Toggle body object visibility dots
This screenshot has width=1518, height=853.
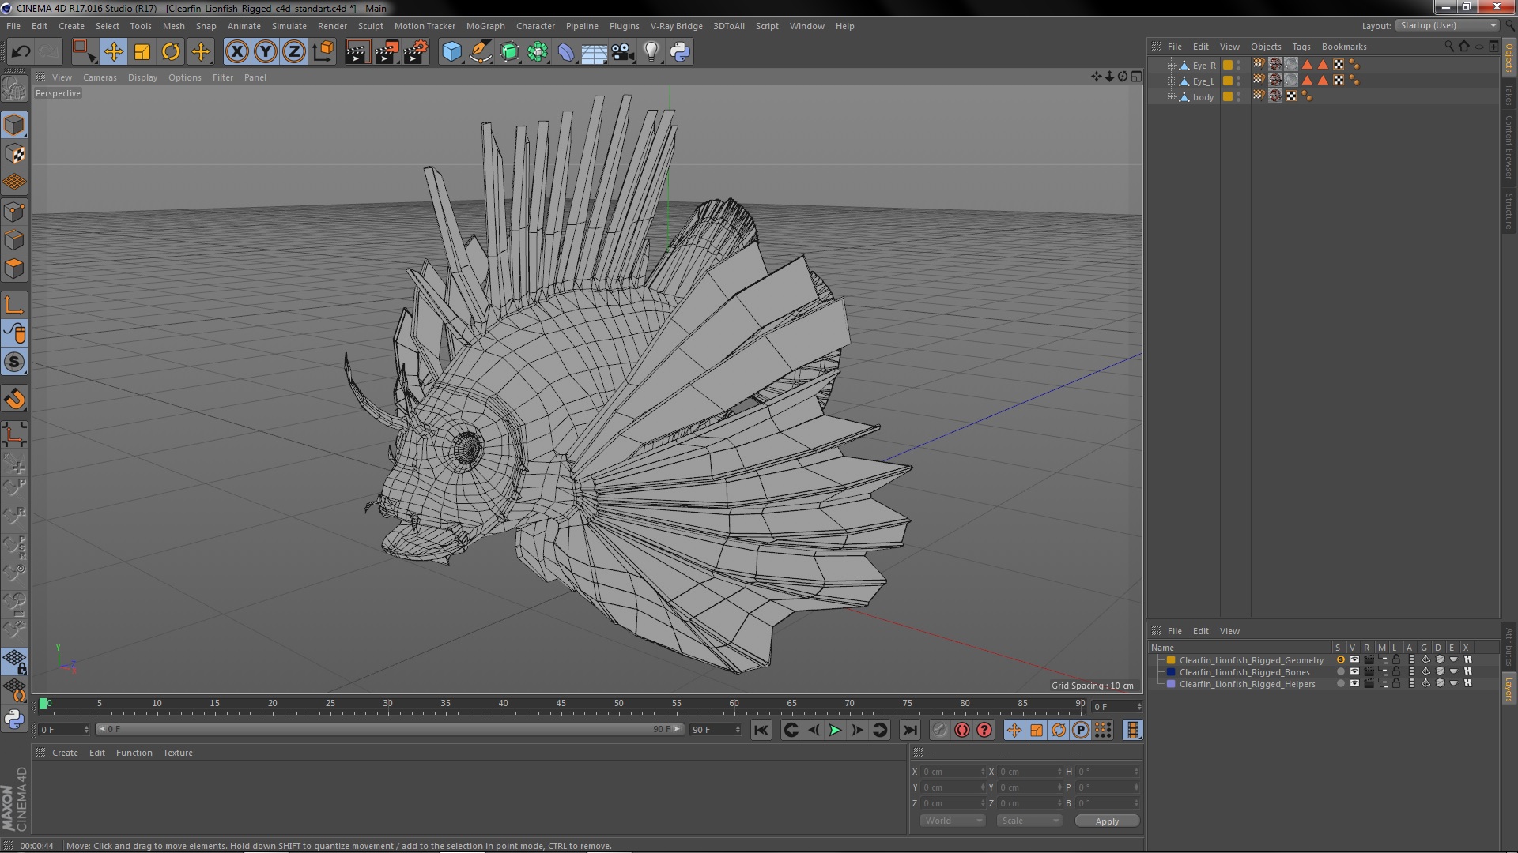[1239, 97]
